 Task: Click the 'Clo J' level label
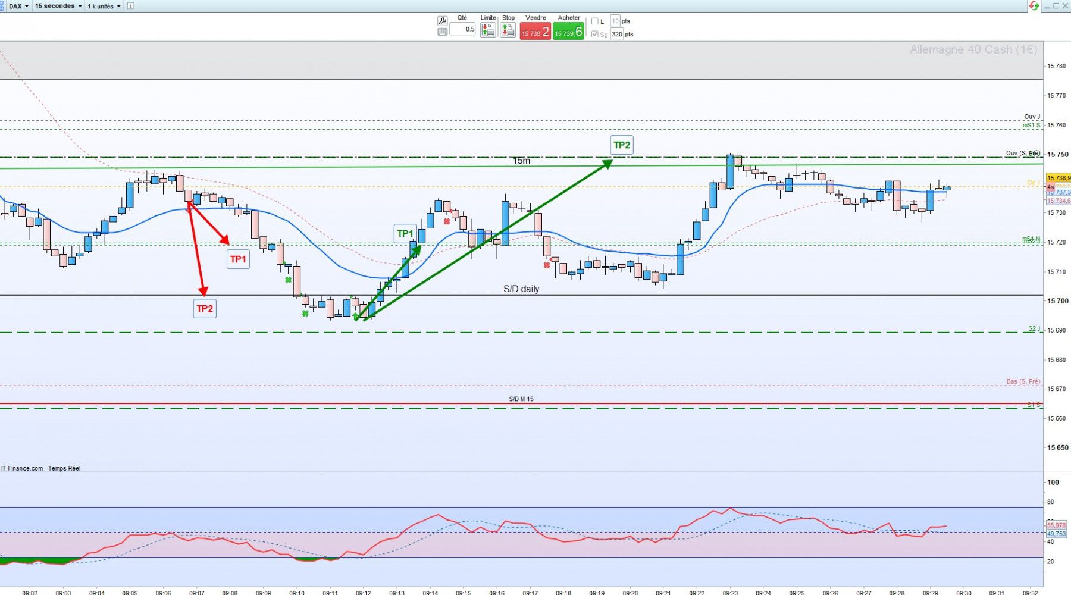tap(1034, 183)
